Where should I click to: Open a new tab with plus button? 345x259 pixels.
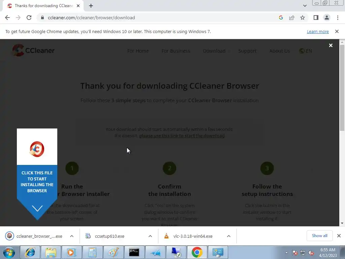[91, 6]
